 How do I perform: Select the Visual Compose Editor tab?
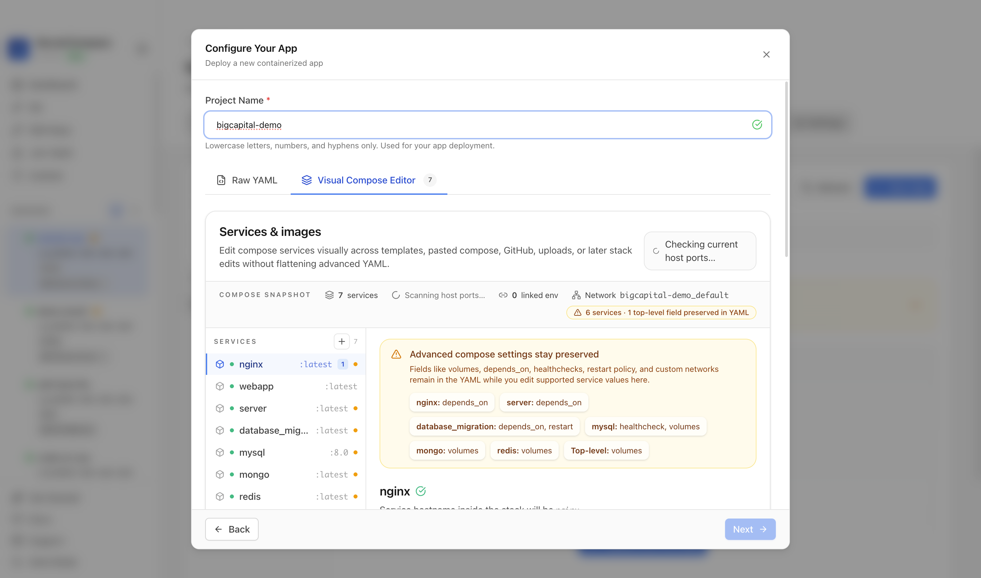369,180
